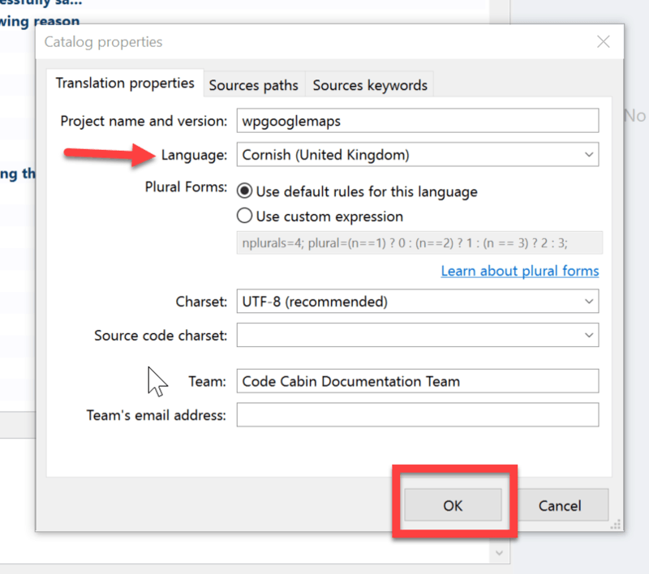
Task: Open Learn about plural forms link
Action: (x=519, y=271)
